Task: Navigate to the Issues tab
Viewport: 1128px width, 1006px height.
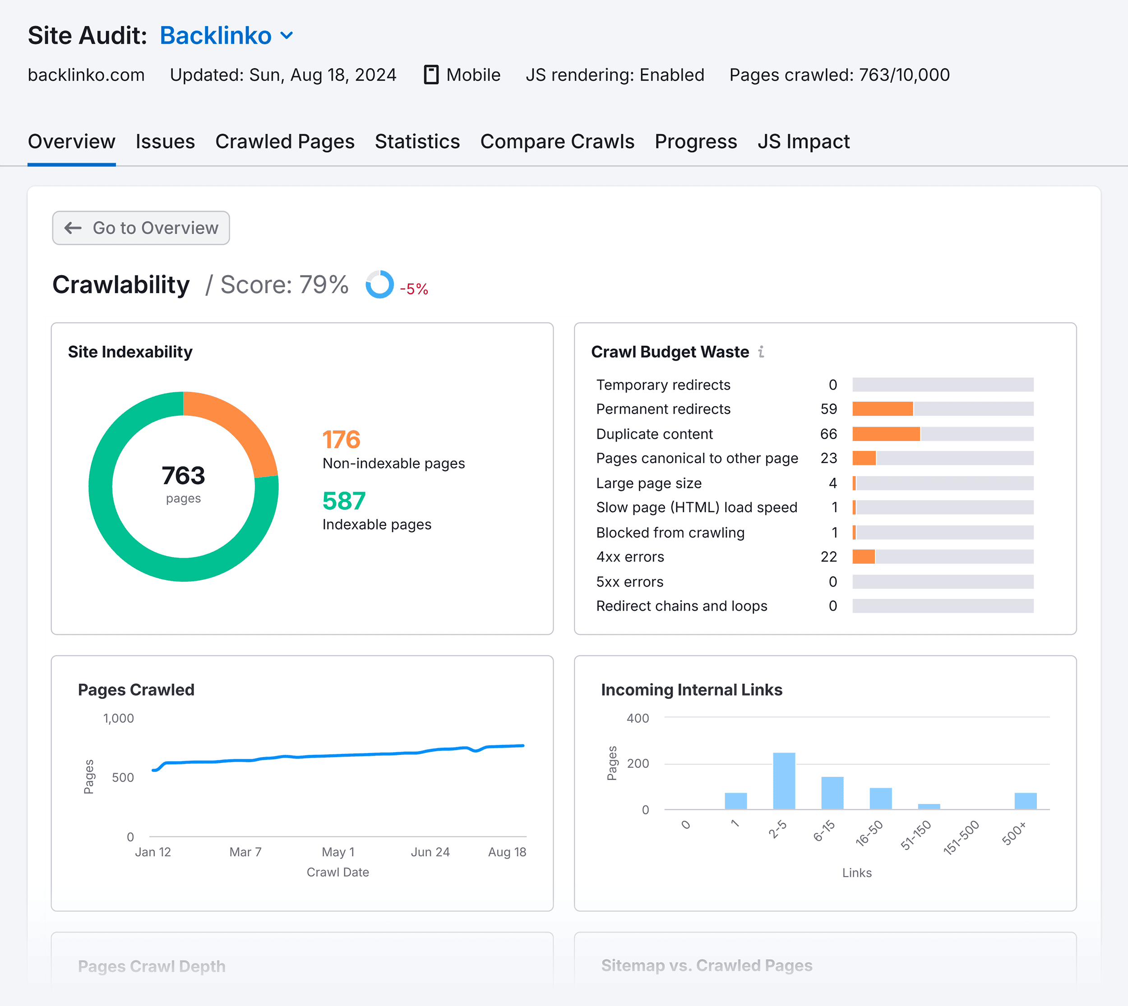Action: click(x=165, y=142)
